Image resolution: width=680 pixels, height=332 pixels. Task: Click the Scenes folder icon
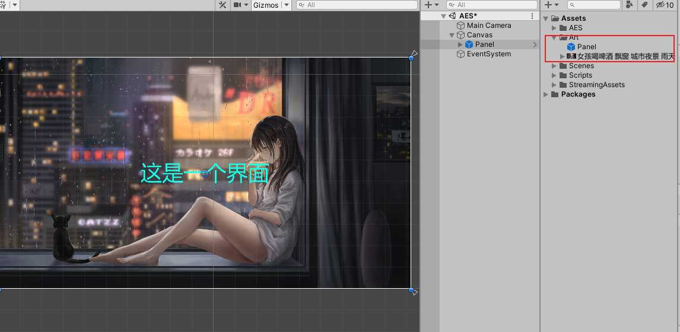pyautogui.click(x=563, y=66)
